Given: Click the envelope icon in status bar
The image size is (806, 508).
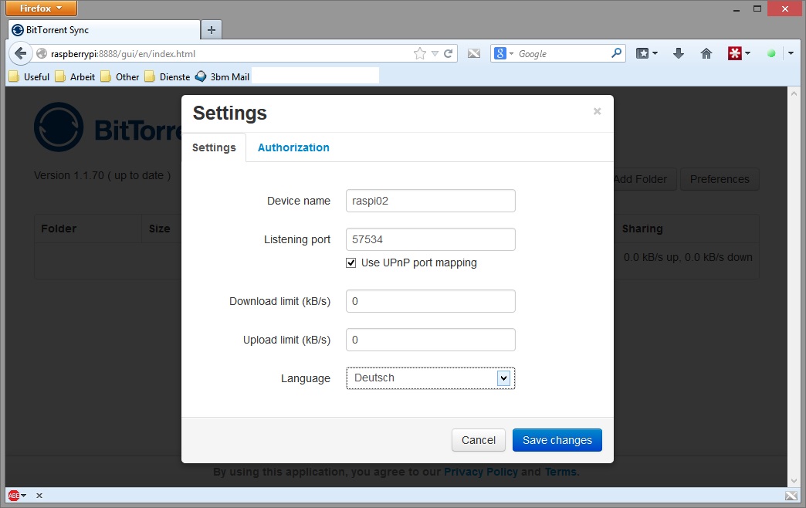Looking at the screenshot, I should pos(791,496).
